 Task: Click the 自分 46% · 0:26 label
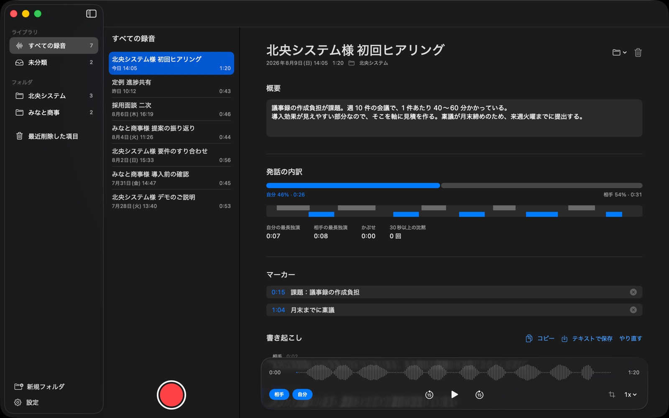[286, 195]
